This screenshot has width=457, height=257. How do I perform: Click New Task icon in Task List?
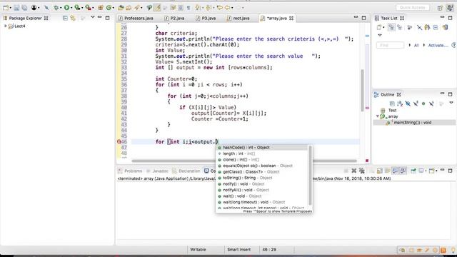[x=379, y=27]
